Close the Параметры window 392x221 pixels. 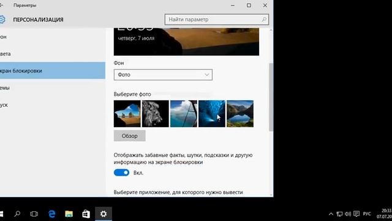point(265,6)
